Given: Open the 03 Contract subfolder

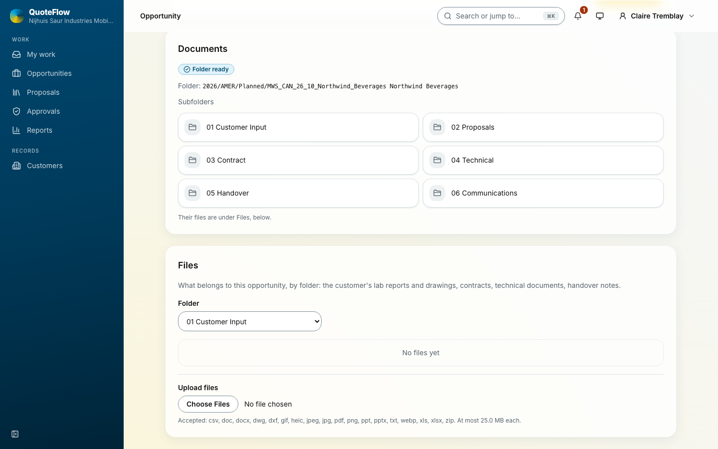Looking at the screenshot, I should click(298, 160).
